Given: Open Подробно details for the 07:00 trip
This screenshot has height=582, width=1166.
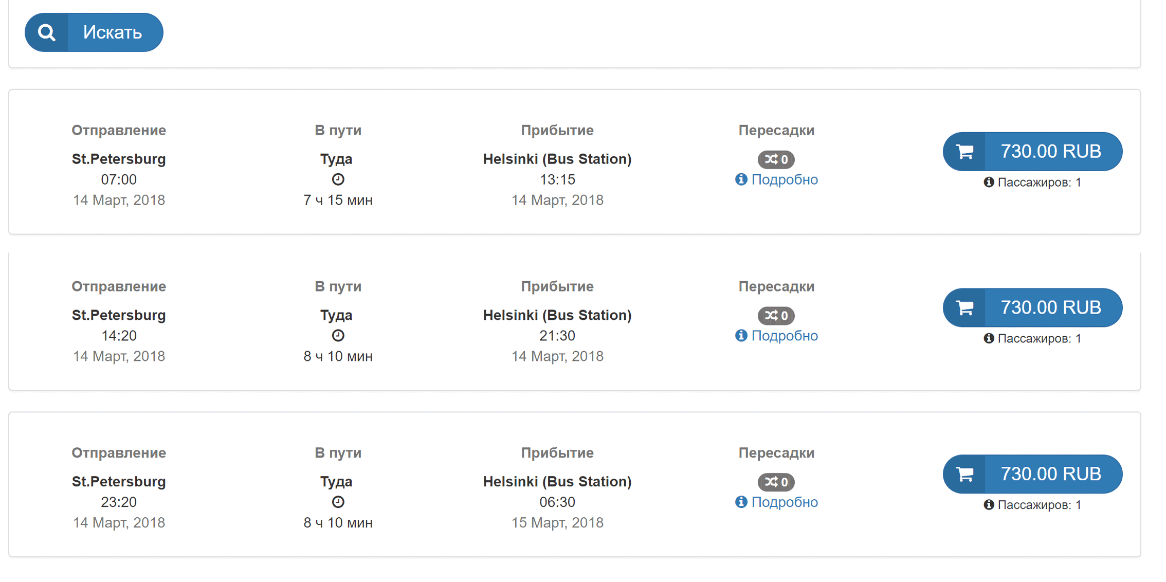Looking at the screenshot, I should point(776,179).
